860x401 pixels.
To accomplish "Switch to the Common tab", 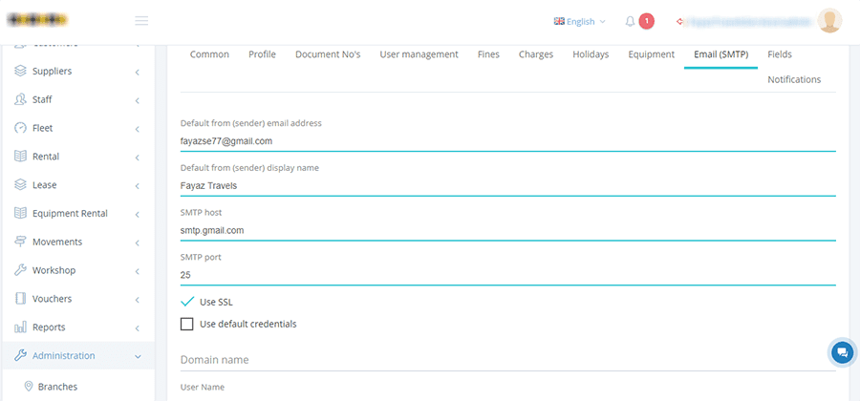I will click(x=209, y=54).
